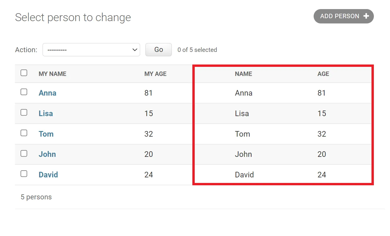Toggle the select-all header checkbox
The height and width of the screenshot is (236, 390).
tap(24, 73)
